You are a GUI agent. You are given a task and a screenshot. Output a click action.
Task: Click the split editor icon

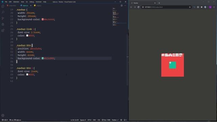pyautogui.click(x=121, y=5)
